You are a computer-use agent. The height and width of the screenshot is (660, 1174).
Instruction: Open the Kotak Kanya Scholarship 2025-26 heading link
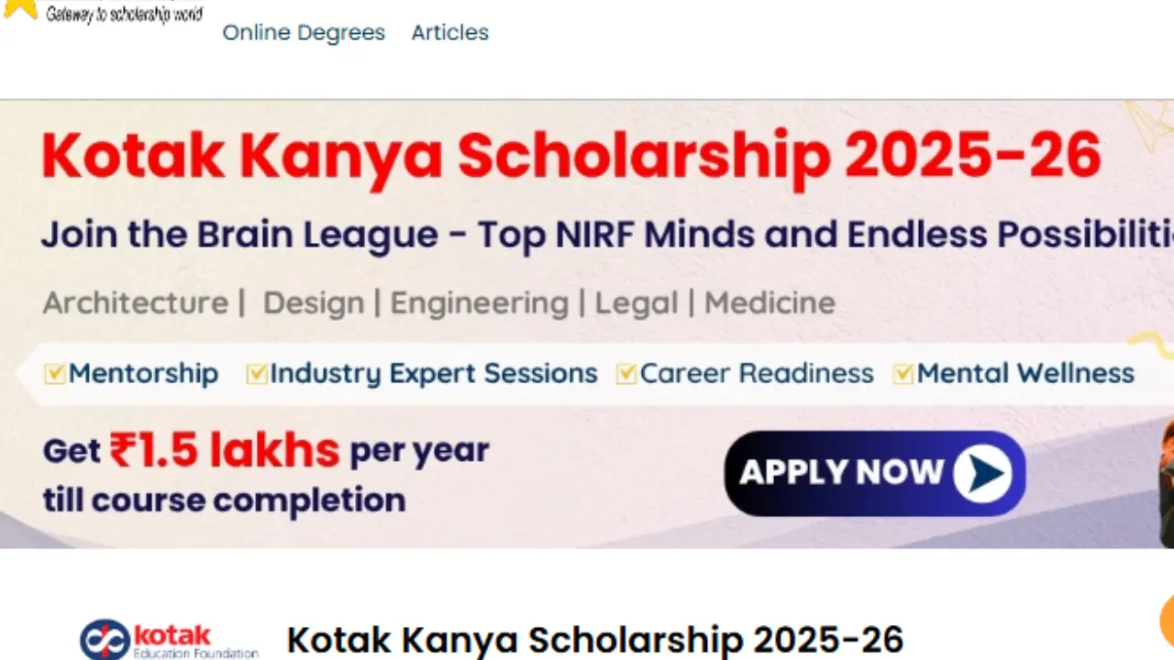595,639
